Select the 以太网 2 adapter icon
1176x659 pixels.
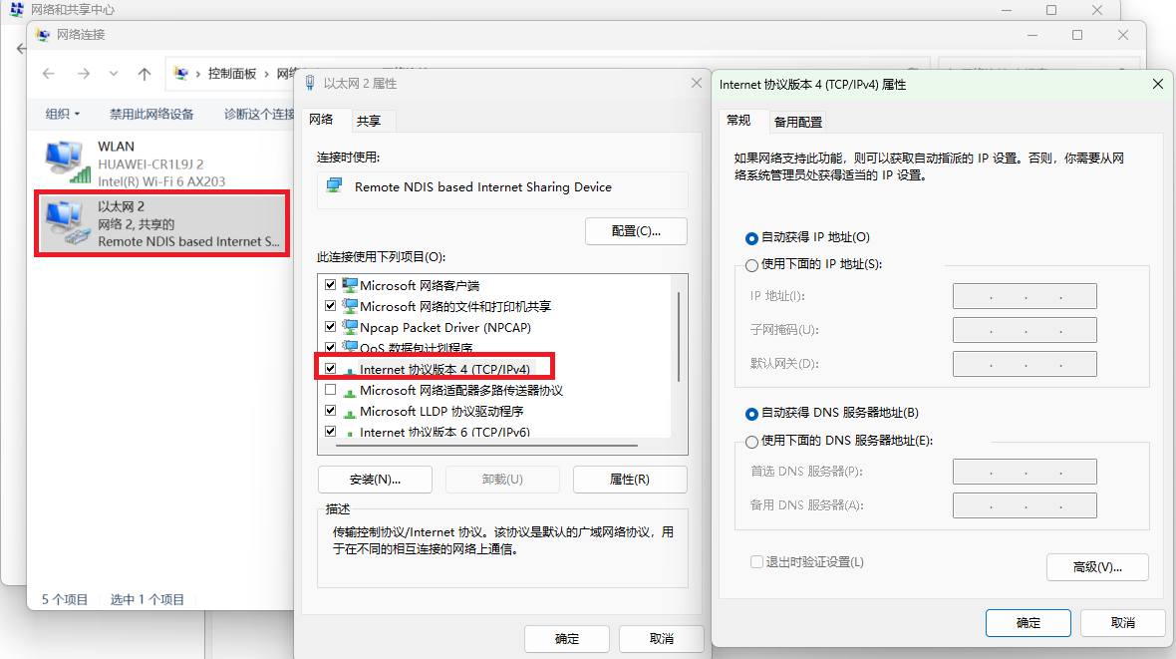(x=67, y=223)
